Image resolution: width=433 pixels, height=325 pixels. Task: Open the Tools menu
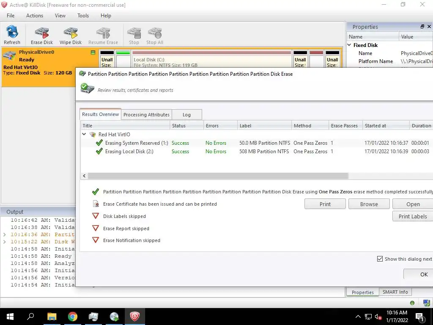tap(83, 16)
